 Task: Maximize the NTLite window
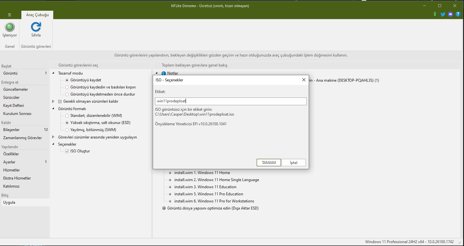pos(439,5)
